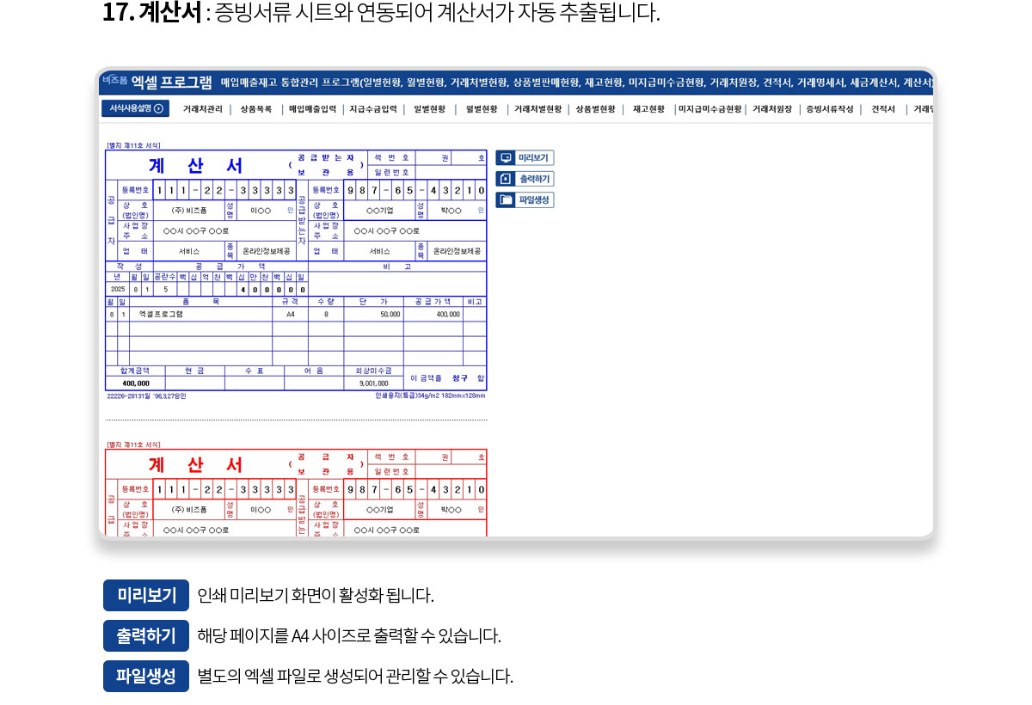This screenshot has width=1032, height=705.
Task: Go to the 일별현황 tab
Action: coord(429,109)
